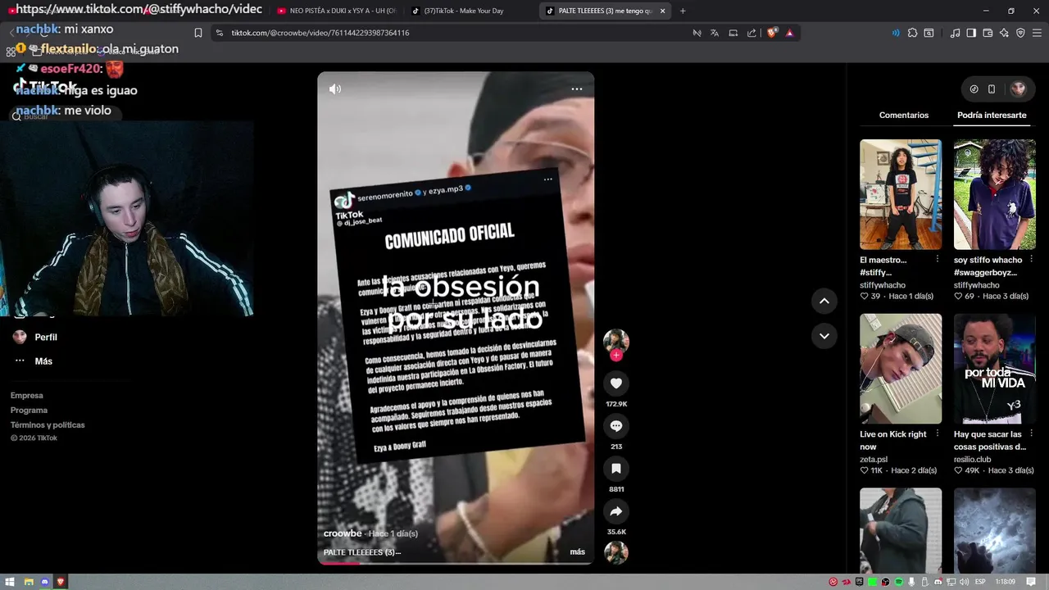This screenshot has width=1049, height=590.
Task: Open File Explorer on the taskbar
Action: click(x=29, y=582)
